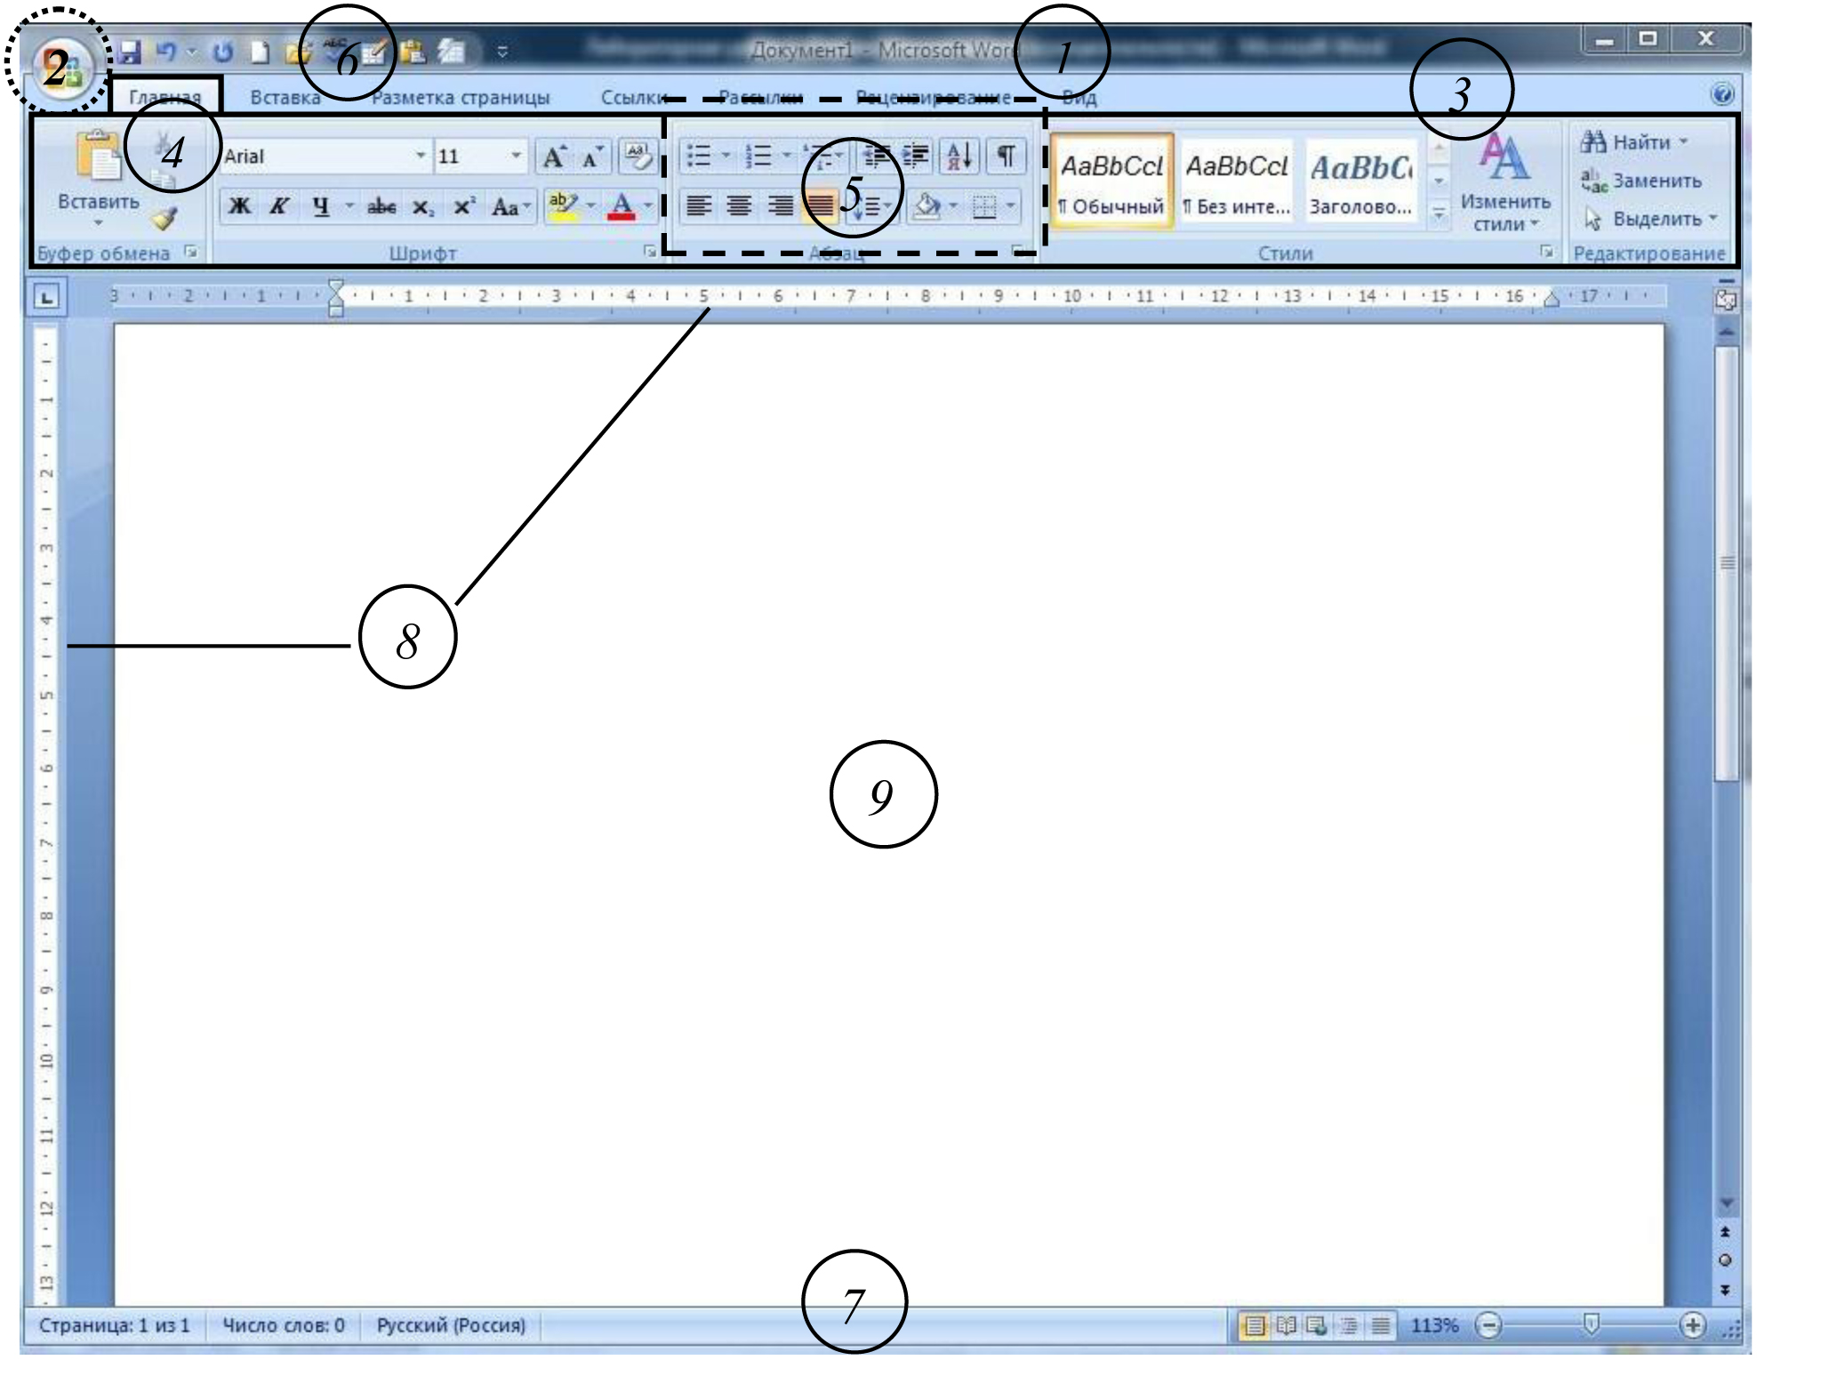Image resolution: width=1821 pixels, height=1376 pixels.
Task: Open the Arial font name dropdown
Action: 420,157
